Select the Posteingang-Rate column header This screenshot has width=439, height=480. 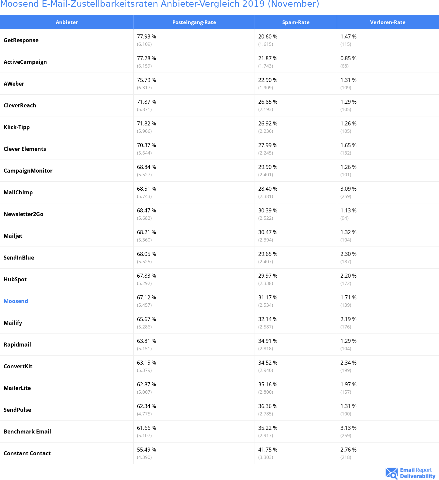[194, 22]
